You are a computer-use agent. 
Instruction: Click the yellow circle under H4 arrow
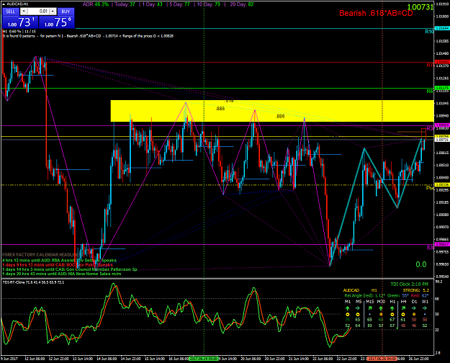pos(403,315)
